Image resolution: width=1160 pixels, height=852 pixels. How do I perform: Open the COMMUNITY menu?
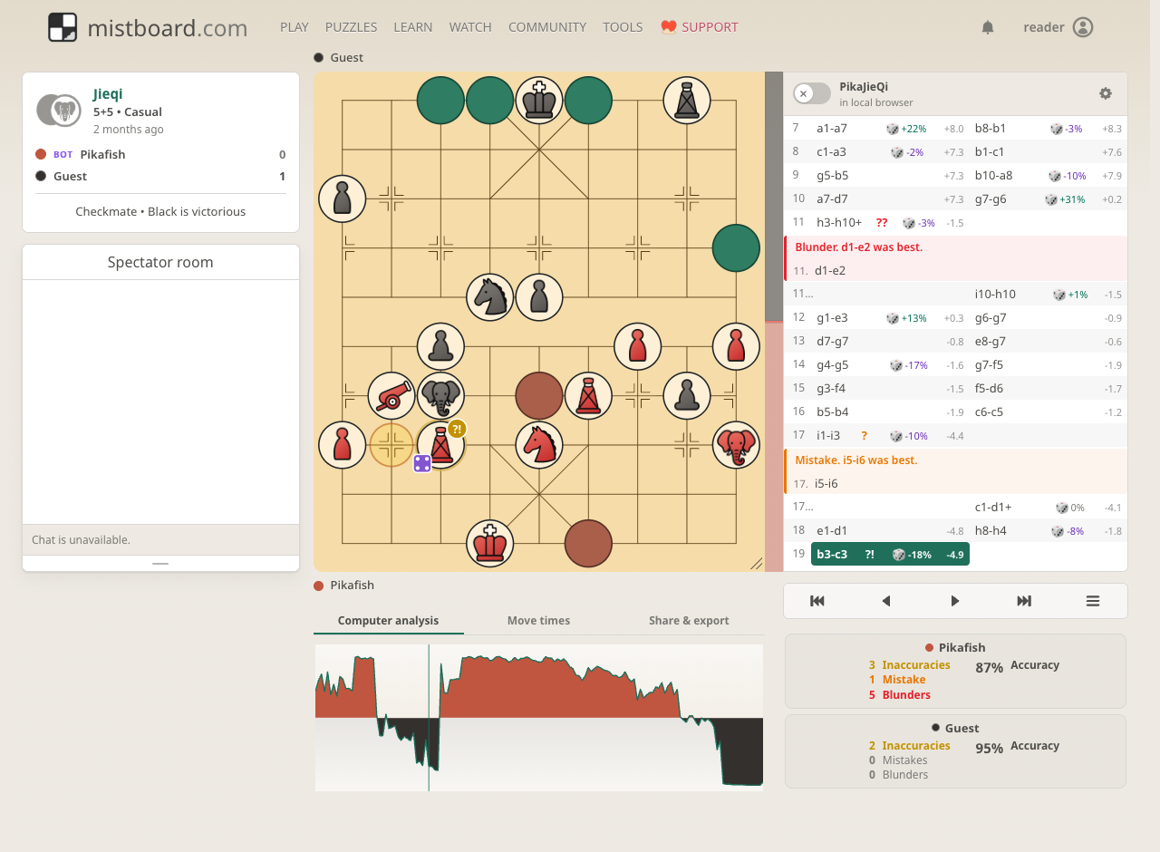pyautogui.click(x=547, y=27)
